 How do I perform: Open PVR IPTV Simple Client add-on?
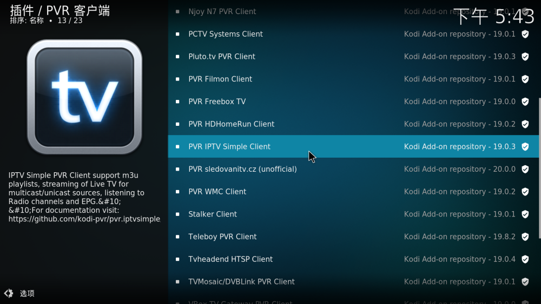point(353,147)
